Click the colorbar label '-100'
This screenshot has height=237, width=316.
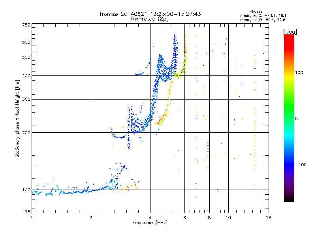pyautogui.click(x=301, y=165)
